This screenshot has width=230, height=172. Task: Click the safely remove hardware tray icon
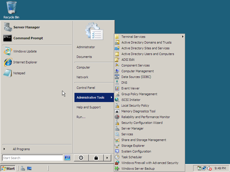199,168
